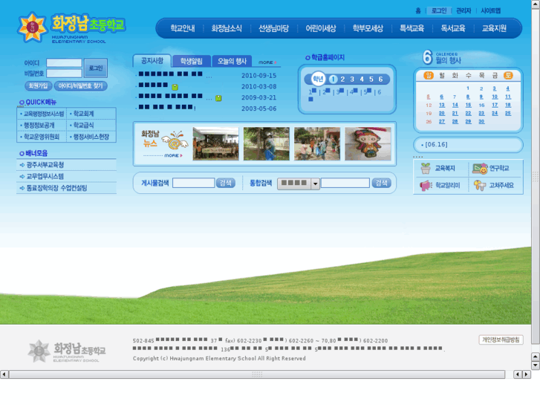Screen dimensions: 540x405
Task: Click the gray footer school logo
Action: (x=67, y=351)
